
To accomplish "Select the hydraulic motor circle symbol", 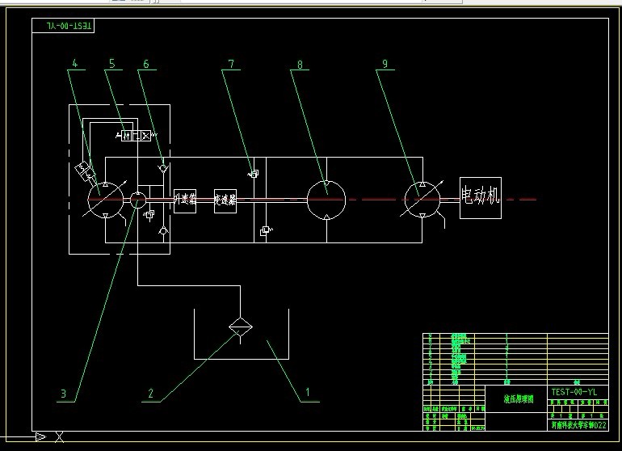I will pos(326,200).
